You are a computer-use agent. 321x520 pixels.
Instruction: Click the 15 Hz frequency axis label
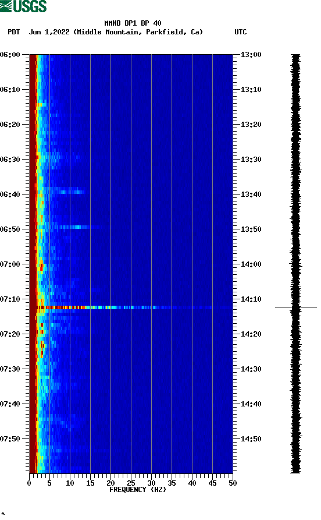90,483
